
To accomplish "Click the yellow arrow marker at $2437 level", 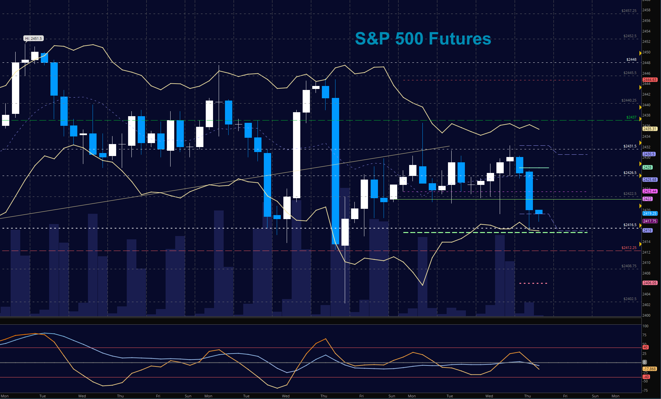I will tap(640, 120).
